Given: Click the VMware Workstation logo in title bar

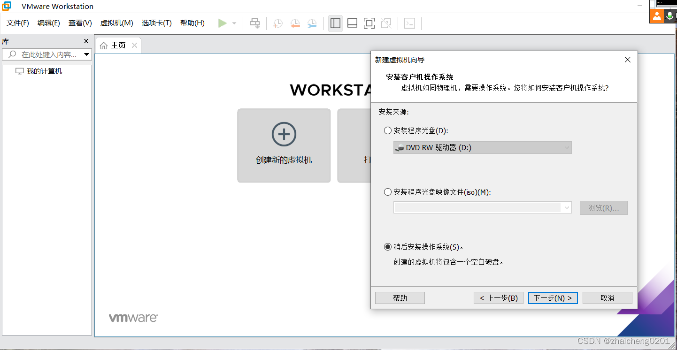Looking at the screenshot, I should pos(7,6).
